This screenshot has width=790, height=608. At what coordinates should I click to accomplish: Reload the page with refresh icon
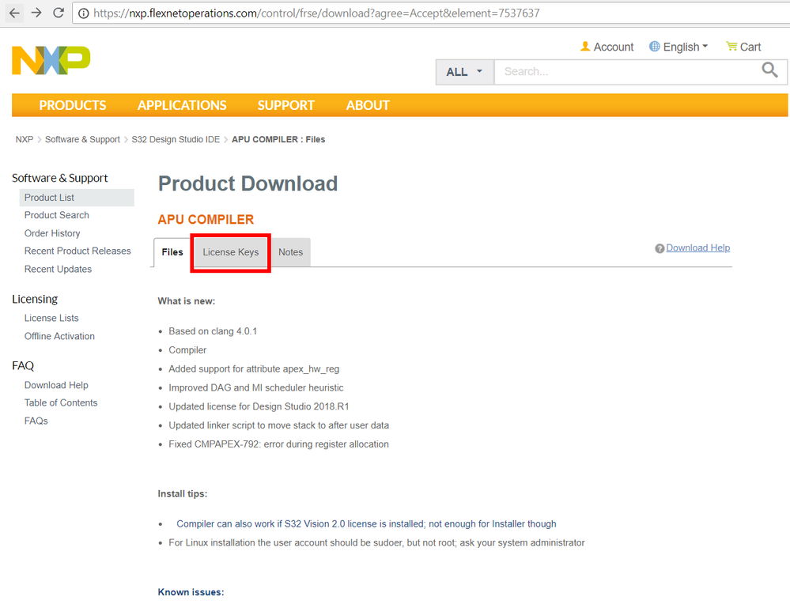[59, 13]
